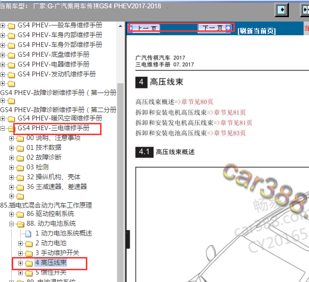Screen dimensions: 309x282
Task: Open 1 动力电池系统概述 document
Action: tap(64, 233)
